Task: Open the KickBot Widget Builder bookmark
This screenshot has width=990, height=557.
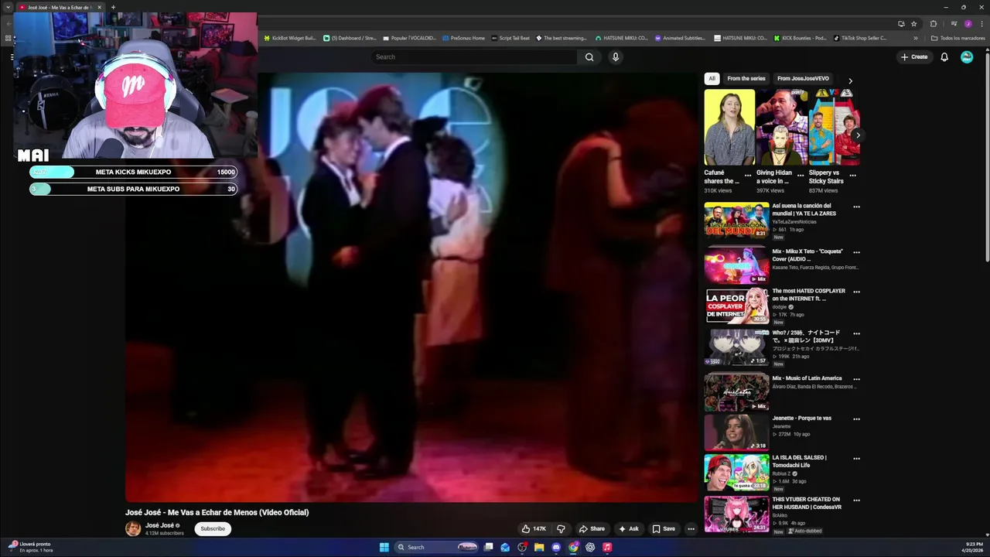Action: (289, 38)
